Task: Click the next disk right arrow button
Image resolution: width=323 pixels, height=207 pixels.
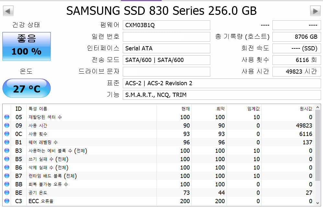Action: (315, 11)
